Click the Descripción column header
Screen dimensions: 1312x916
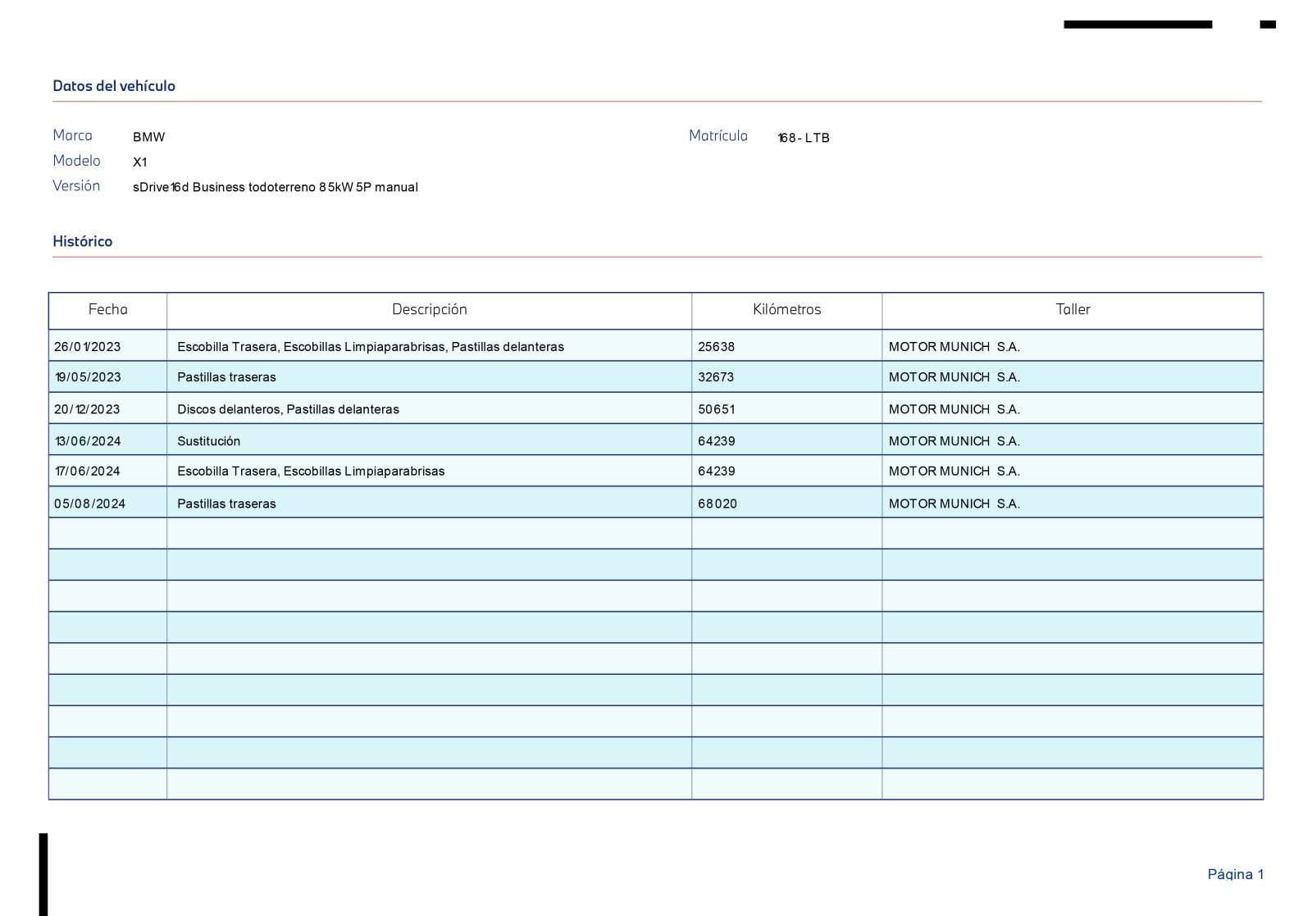429,310
